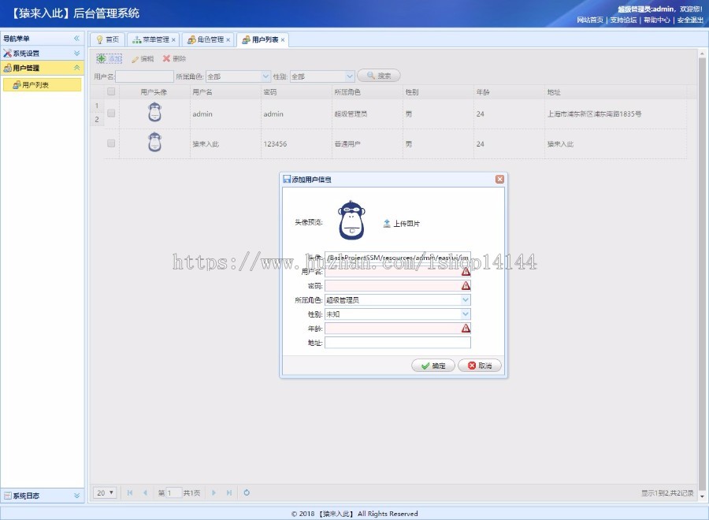
Task: Click the 地址 input field in the dialog
Action: click(x=398, y=343)
